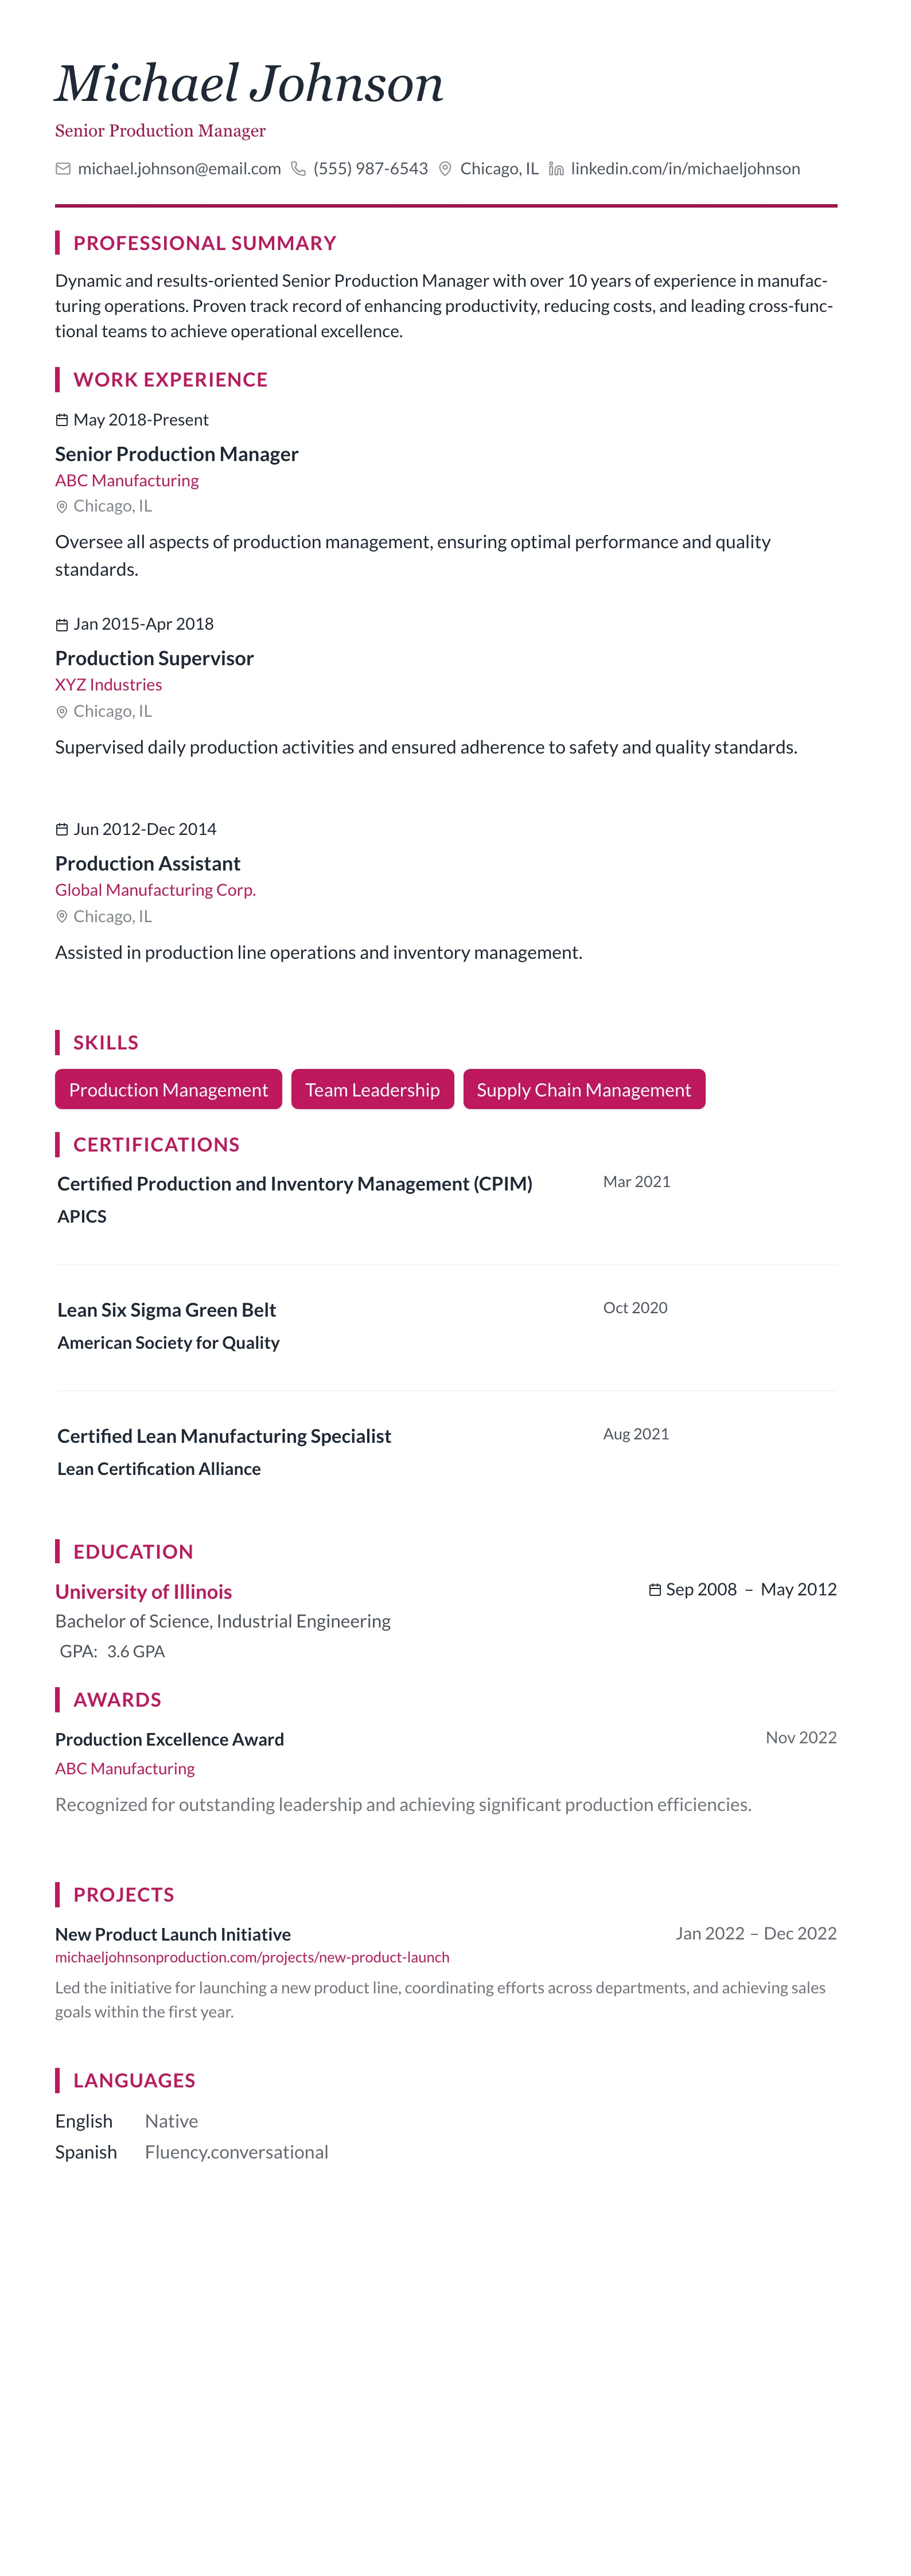Click the Work Experience section heading

(170, 380)
